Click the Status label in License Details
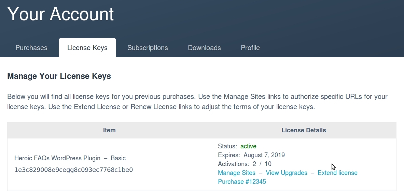 (x=227, y=146)
